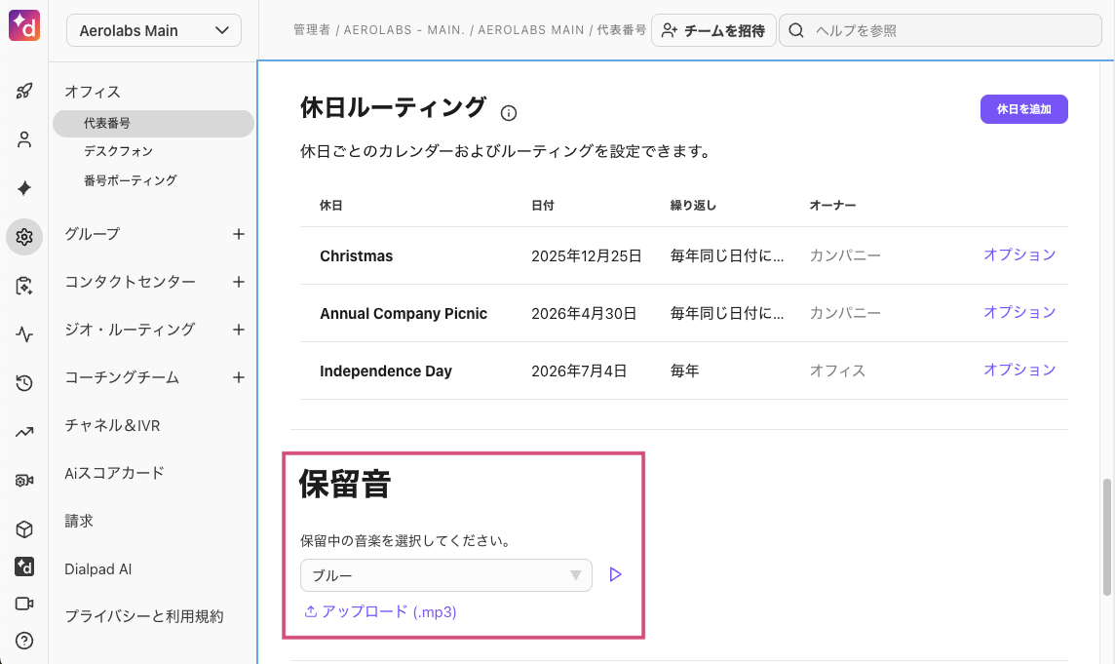Click the trending analytics arrow icon
The width and height of the screenshot is (1115, 664).
pyautogui.click(x=24, y=432)
